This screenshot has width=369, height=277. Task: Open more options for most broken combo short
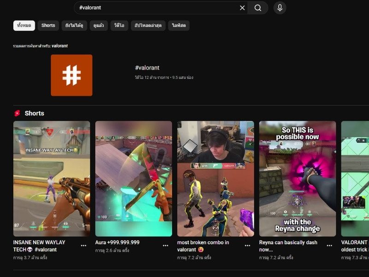(248, 246)
